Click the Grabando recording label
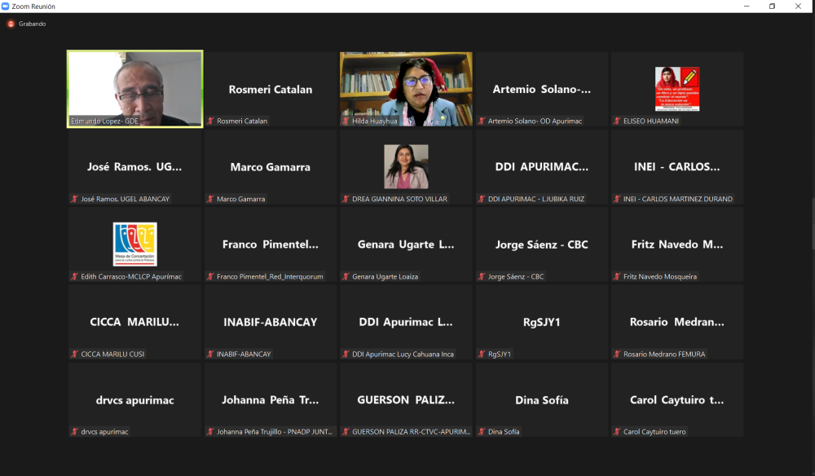 click(x=33, y=24)
